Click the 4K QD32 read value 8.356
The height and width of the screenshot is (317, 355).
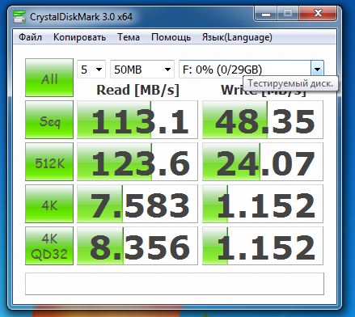[x=137, y=246]
